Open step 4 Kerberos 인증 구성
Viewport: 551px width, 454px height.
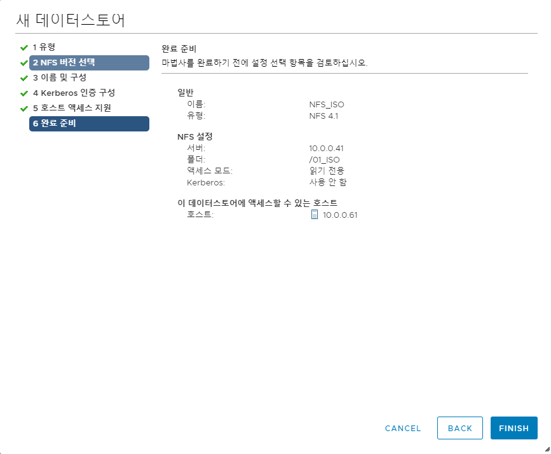point(74,93)
